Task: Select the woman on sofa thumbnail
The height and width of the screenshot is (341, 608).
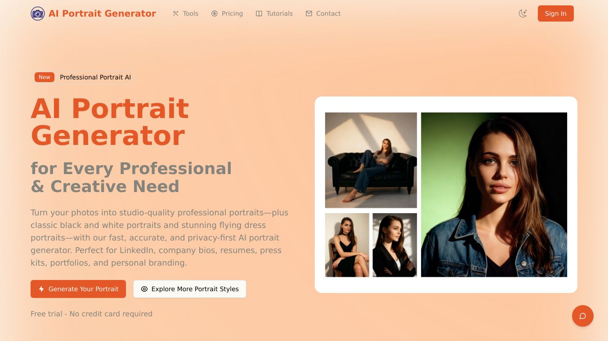Action: pyautogui.click(x=371, y=160)
